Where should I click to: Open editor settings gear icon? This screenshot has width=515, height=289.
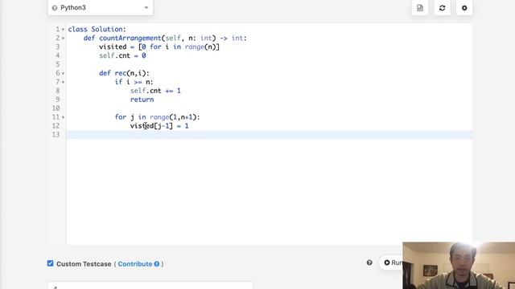pyautogui.click(x=464, y=8)
